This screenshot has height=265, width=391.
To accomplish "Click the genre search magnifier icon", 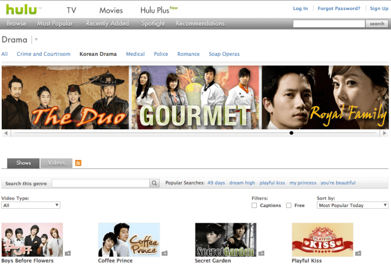I will coord(154,183).
